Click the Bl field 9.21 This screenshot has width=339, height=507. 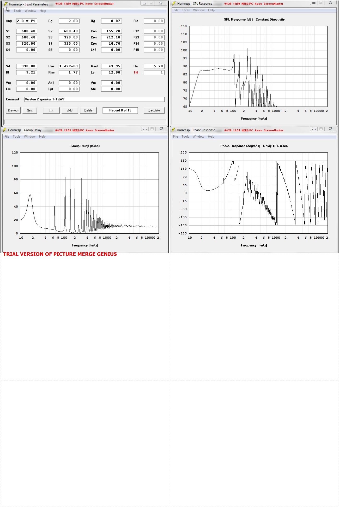(x=27, y=73)
